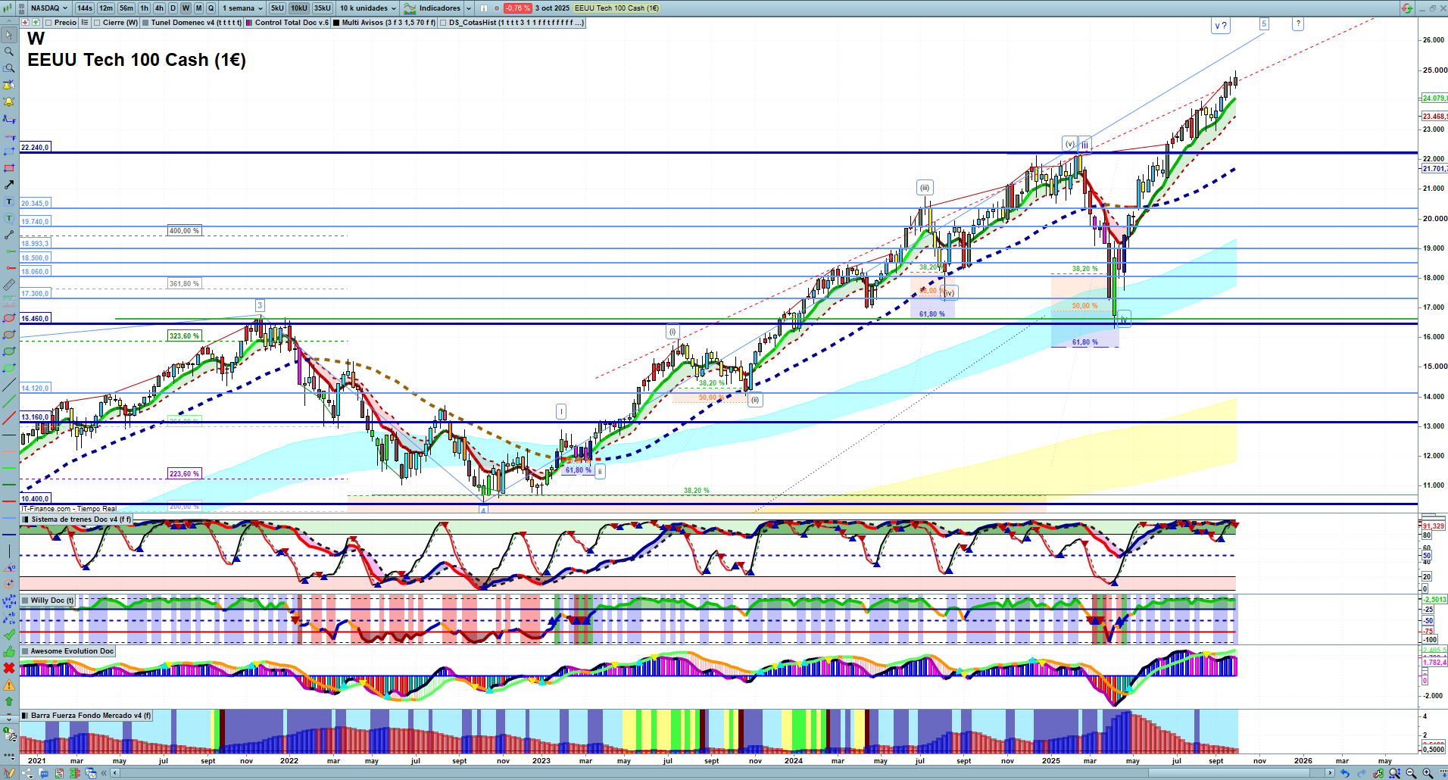Open the '10 k unidades' dropdown
The image size is (1448, 780).
pyautogui.click(x=368, y=8)
